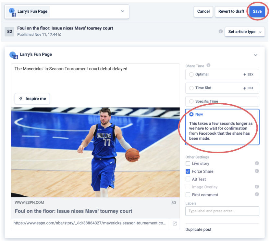Open the external link icon next to published date
The height and width of the screenshot is (242, 270).
click(60, 34)
